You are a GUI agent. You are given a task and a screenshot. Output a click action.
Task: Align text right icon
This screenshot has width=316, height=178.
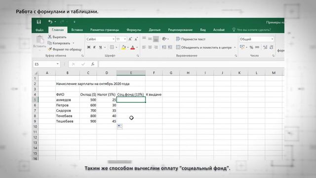(x=156, y=47)
